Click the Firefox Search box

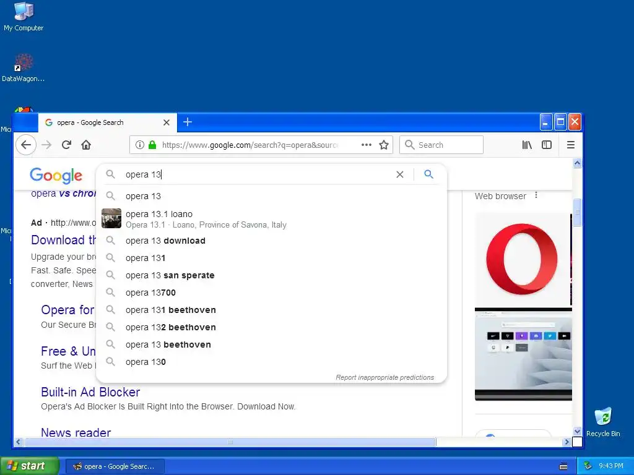coord(441,145)
